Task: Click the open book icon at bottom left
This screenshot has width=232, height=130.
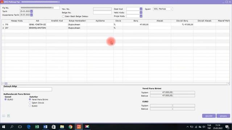Action: pyautogui.click(x=4, y=116)
